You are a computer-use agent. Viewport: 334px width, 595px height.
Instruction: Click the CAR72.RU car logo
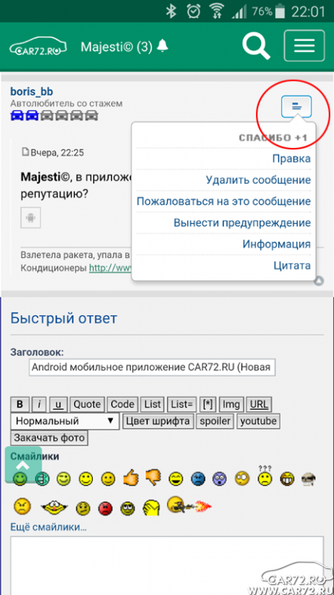tap(38, 46)
